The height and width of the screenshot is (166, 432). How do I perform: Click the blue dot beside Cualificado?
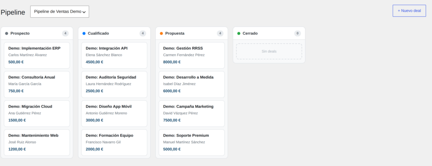pos(84,34)
